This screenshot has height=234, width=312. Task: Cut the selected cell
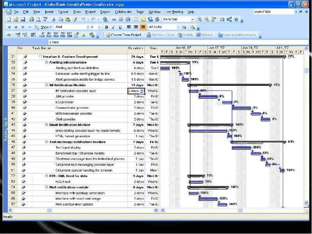pos(53,19)
